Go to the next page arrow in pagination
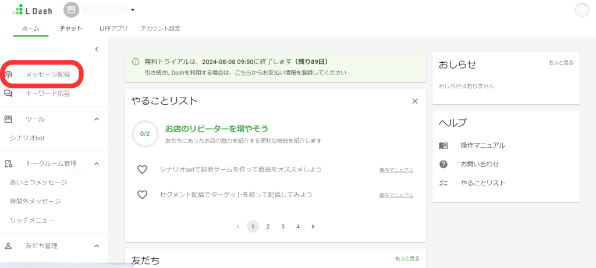Image resolution: width=596 pixels, height=268 pixels. point(313,227)
